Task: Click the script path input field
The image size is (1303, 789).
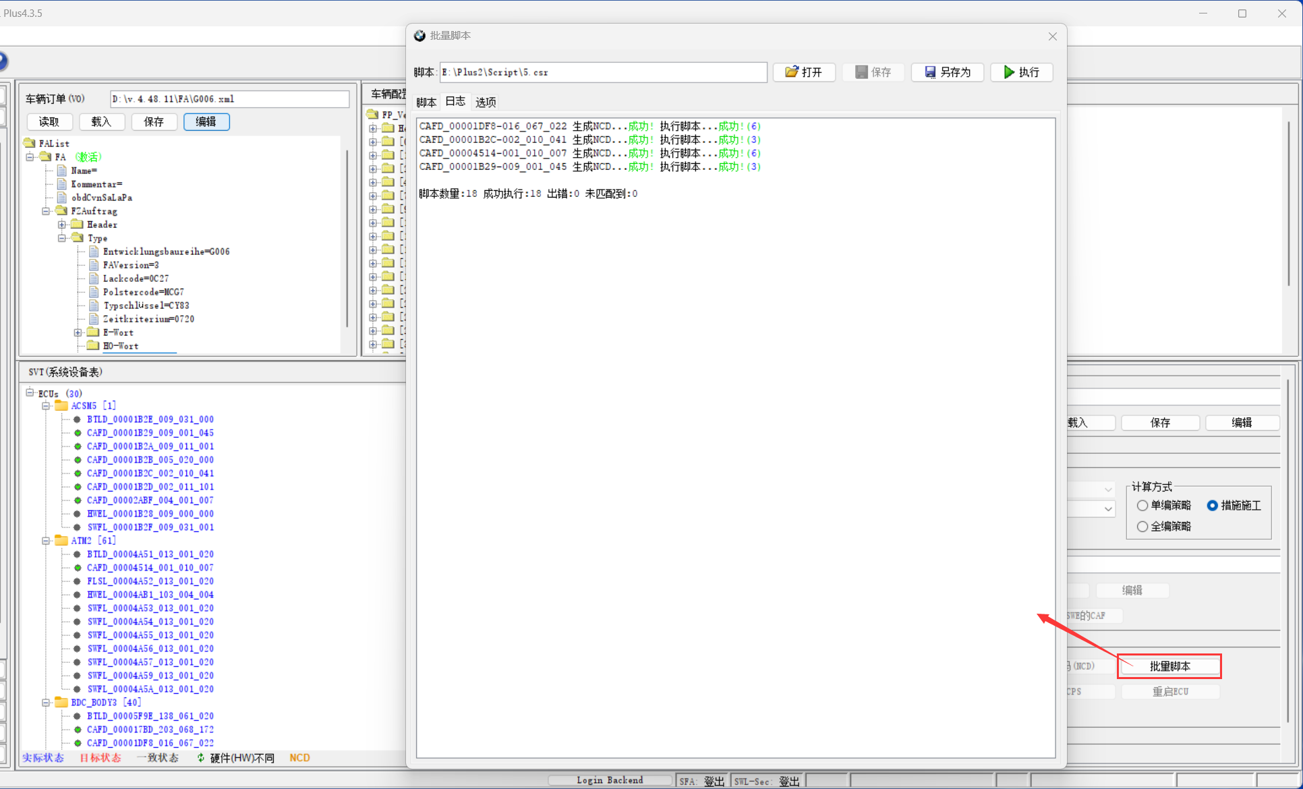Action: (x=603, y=72)
